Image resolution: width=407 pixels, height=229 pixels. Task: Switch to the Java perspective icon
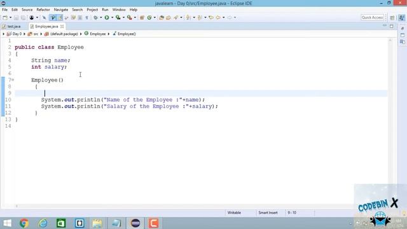[x=401, y=18]
